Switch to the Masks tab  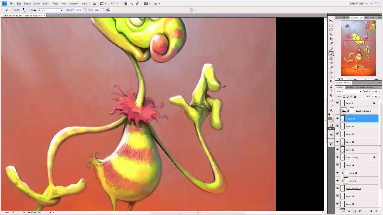click(x=370, y=87)
